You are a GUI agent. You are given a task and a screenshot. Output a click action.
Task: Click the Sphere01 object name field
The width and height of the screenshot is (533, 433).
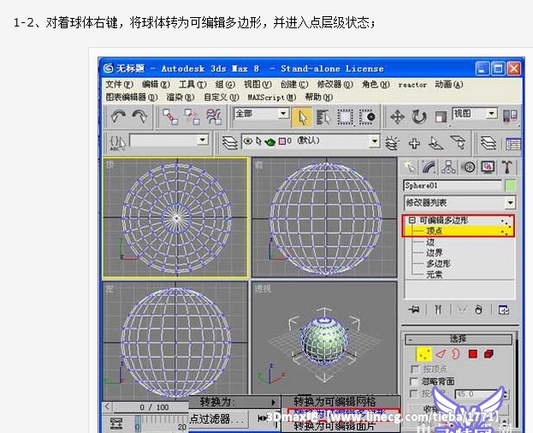tap(453, 186)
